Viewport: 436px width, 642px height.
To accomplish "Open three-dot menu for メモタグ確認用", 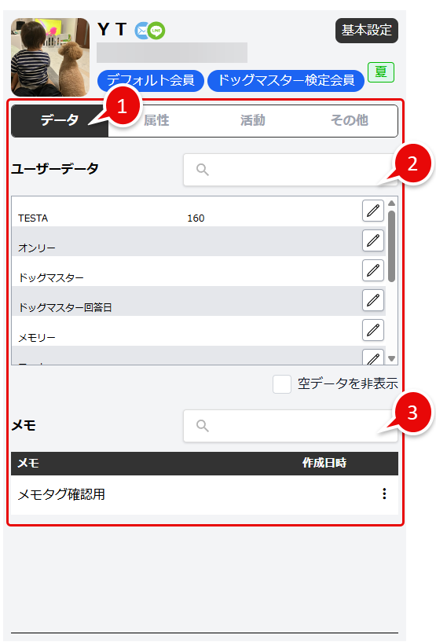I will pos(384,493).
